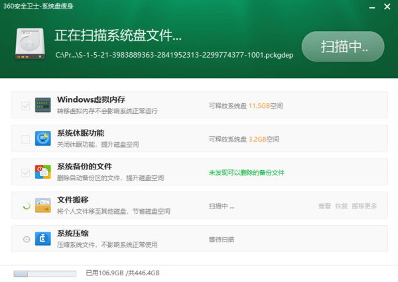Click the Windows虚拟内存 memory chip icon
398x282 pixels.
click(43, 105)
